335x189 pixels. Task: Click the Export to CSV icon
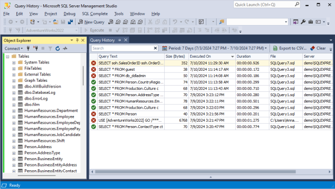[275, 48]
